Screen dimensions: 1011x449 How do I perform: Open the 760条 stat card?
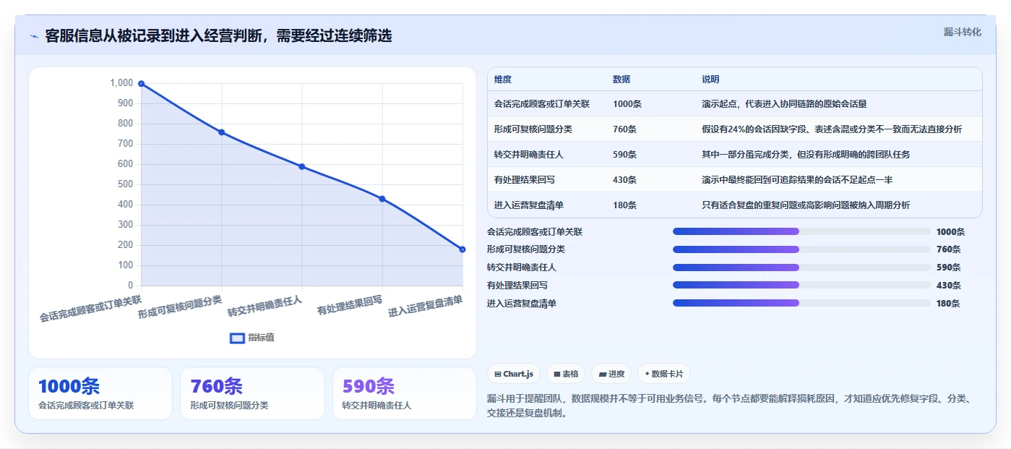[x=252, y=393]
